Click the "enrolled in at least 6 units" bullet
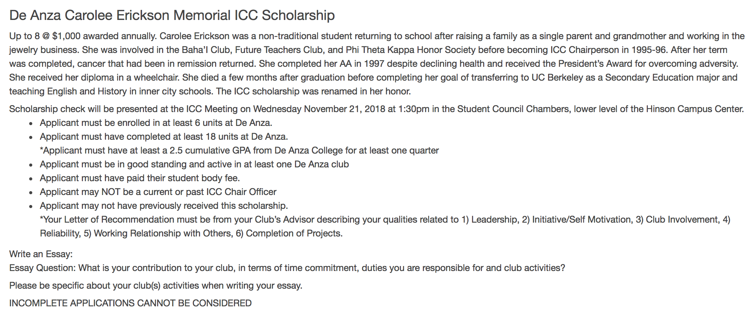 pyautogui.click(x=156, y=123)
